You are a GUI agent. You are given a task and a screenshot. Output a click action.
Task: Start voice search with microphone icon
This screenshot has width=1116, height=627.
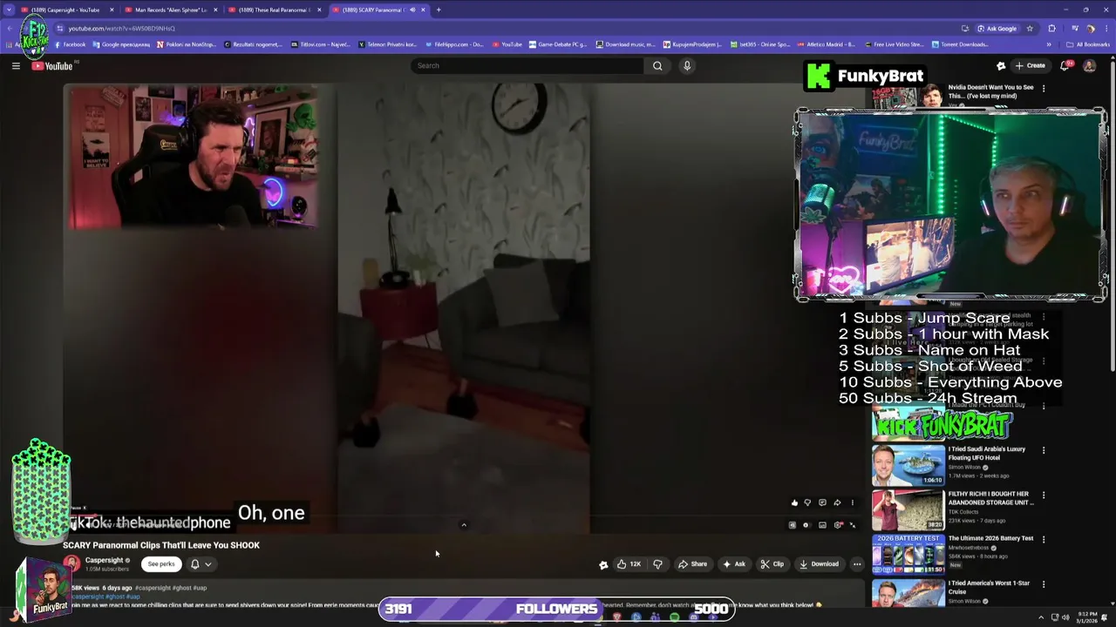coord(687,65)
